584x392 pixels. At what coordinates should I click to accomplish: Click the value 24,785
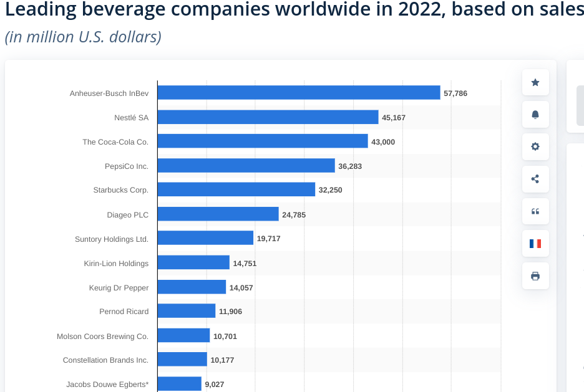[x=294, y=215]
